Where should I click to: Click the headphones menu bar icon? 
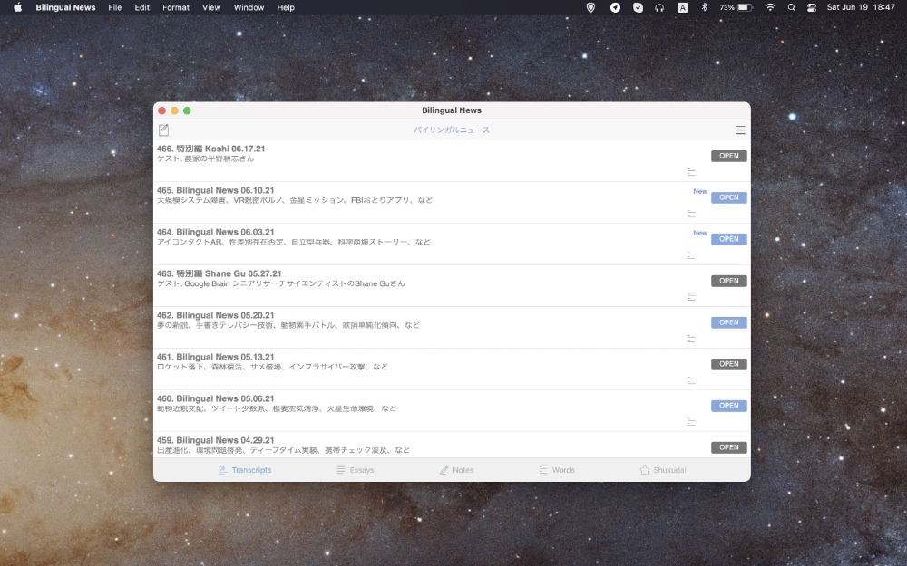coord(659,7)
